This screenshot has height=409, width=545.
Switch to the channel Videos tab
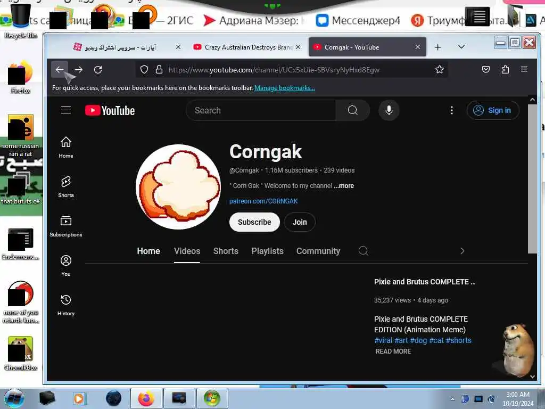pos(187,251)
